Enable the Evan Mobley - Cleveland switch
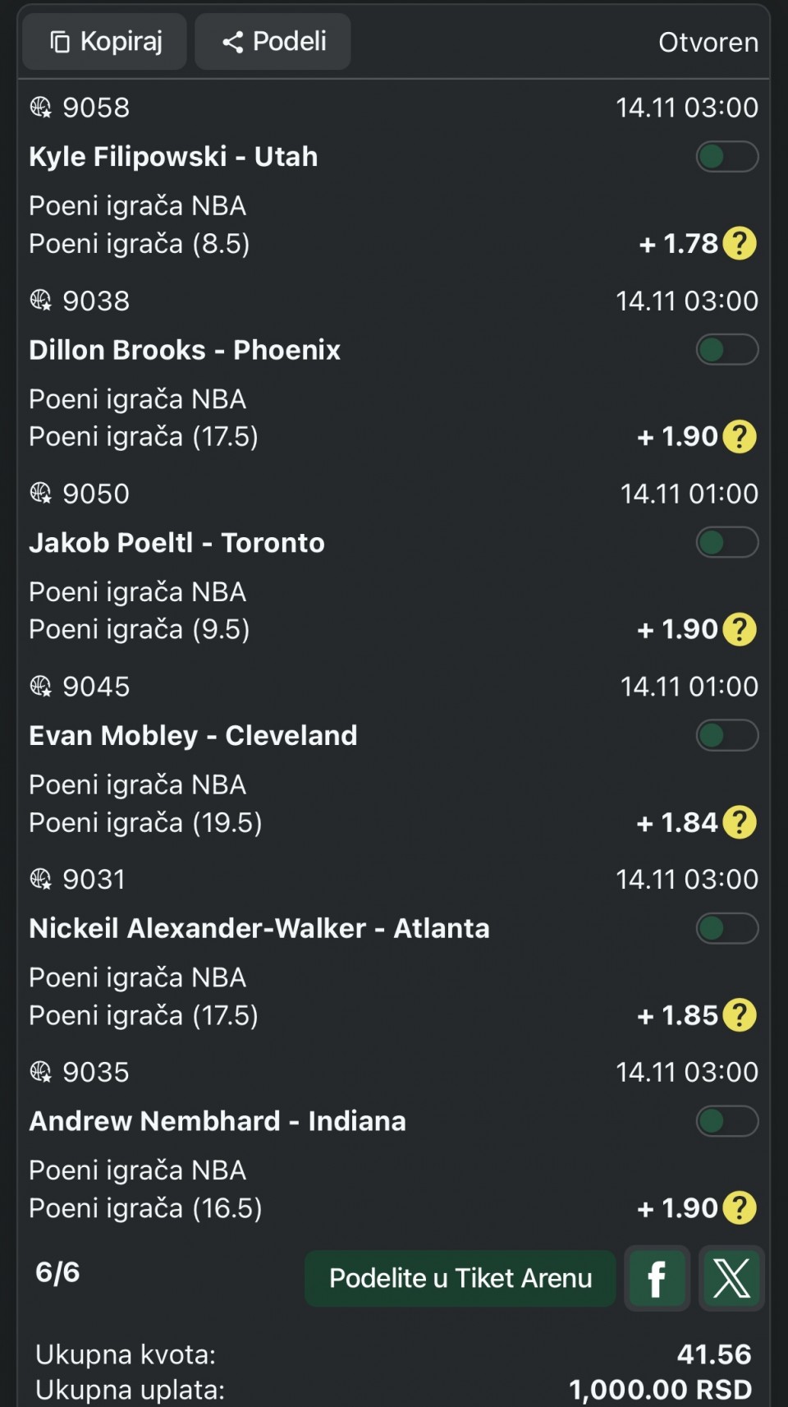Screen dimensions: 788x1407 point(726,736)
